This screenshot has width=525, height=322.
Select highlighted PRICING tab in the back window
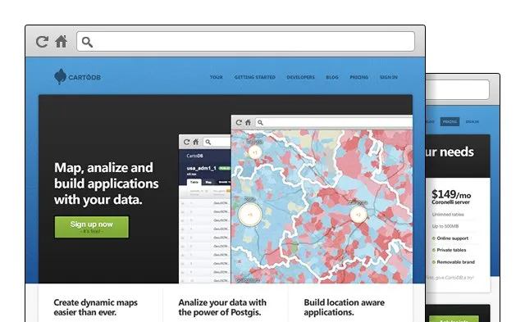[x=450, y=122]
